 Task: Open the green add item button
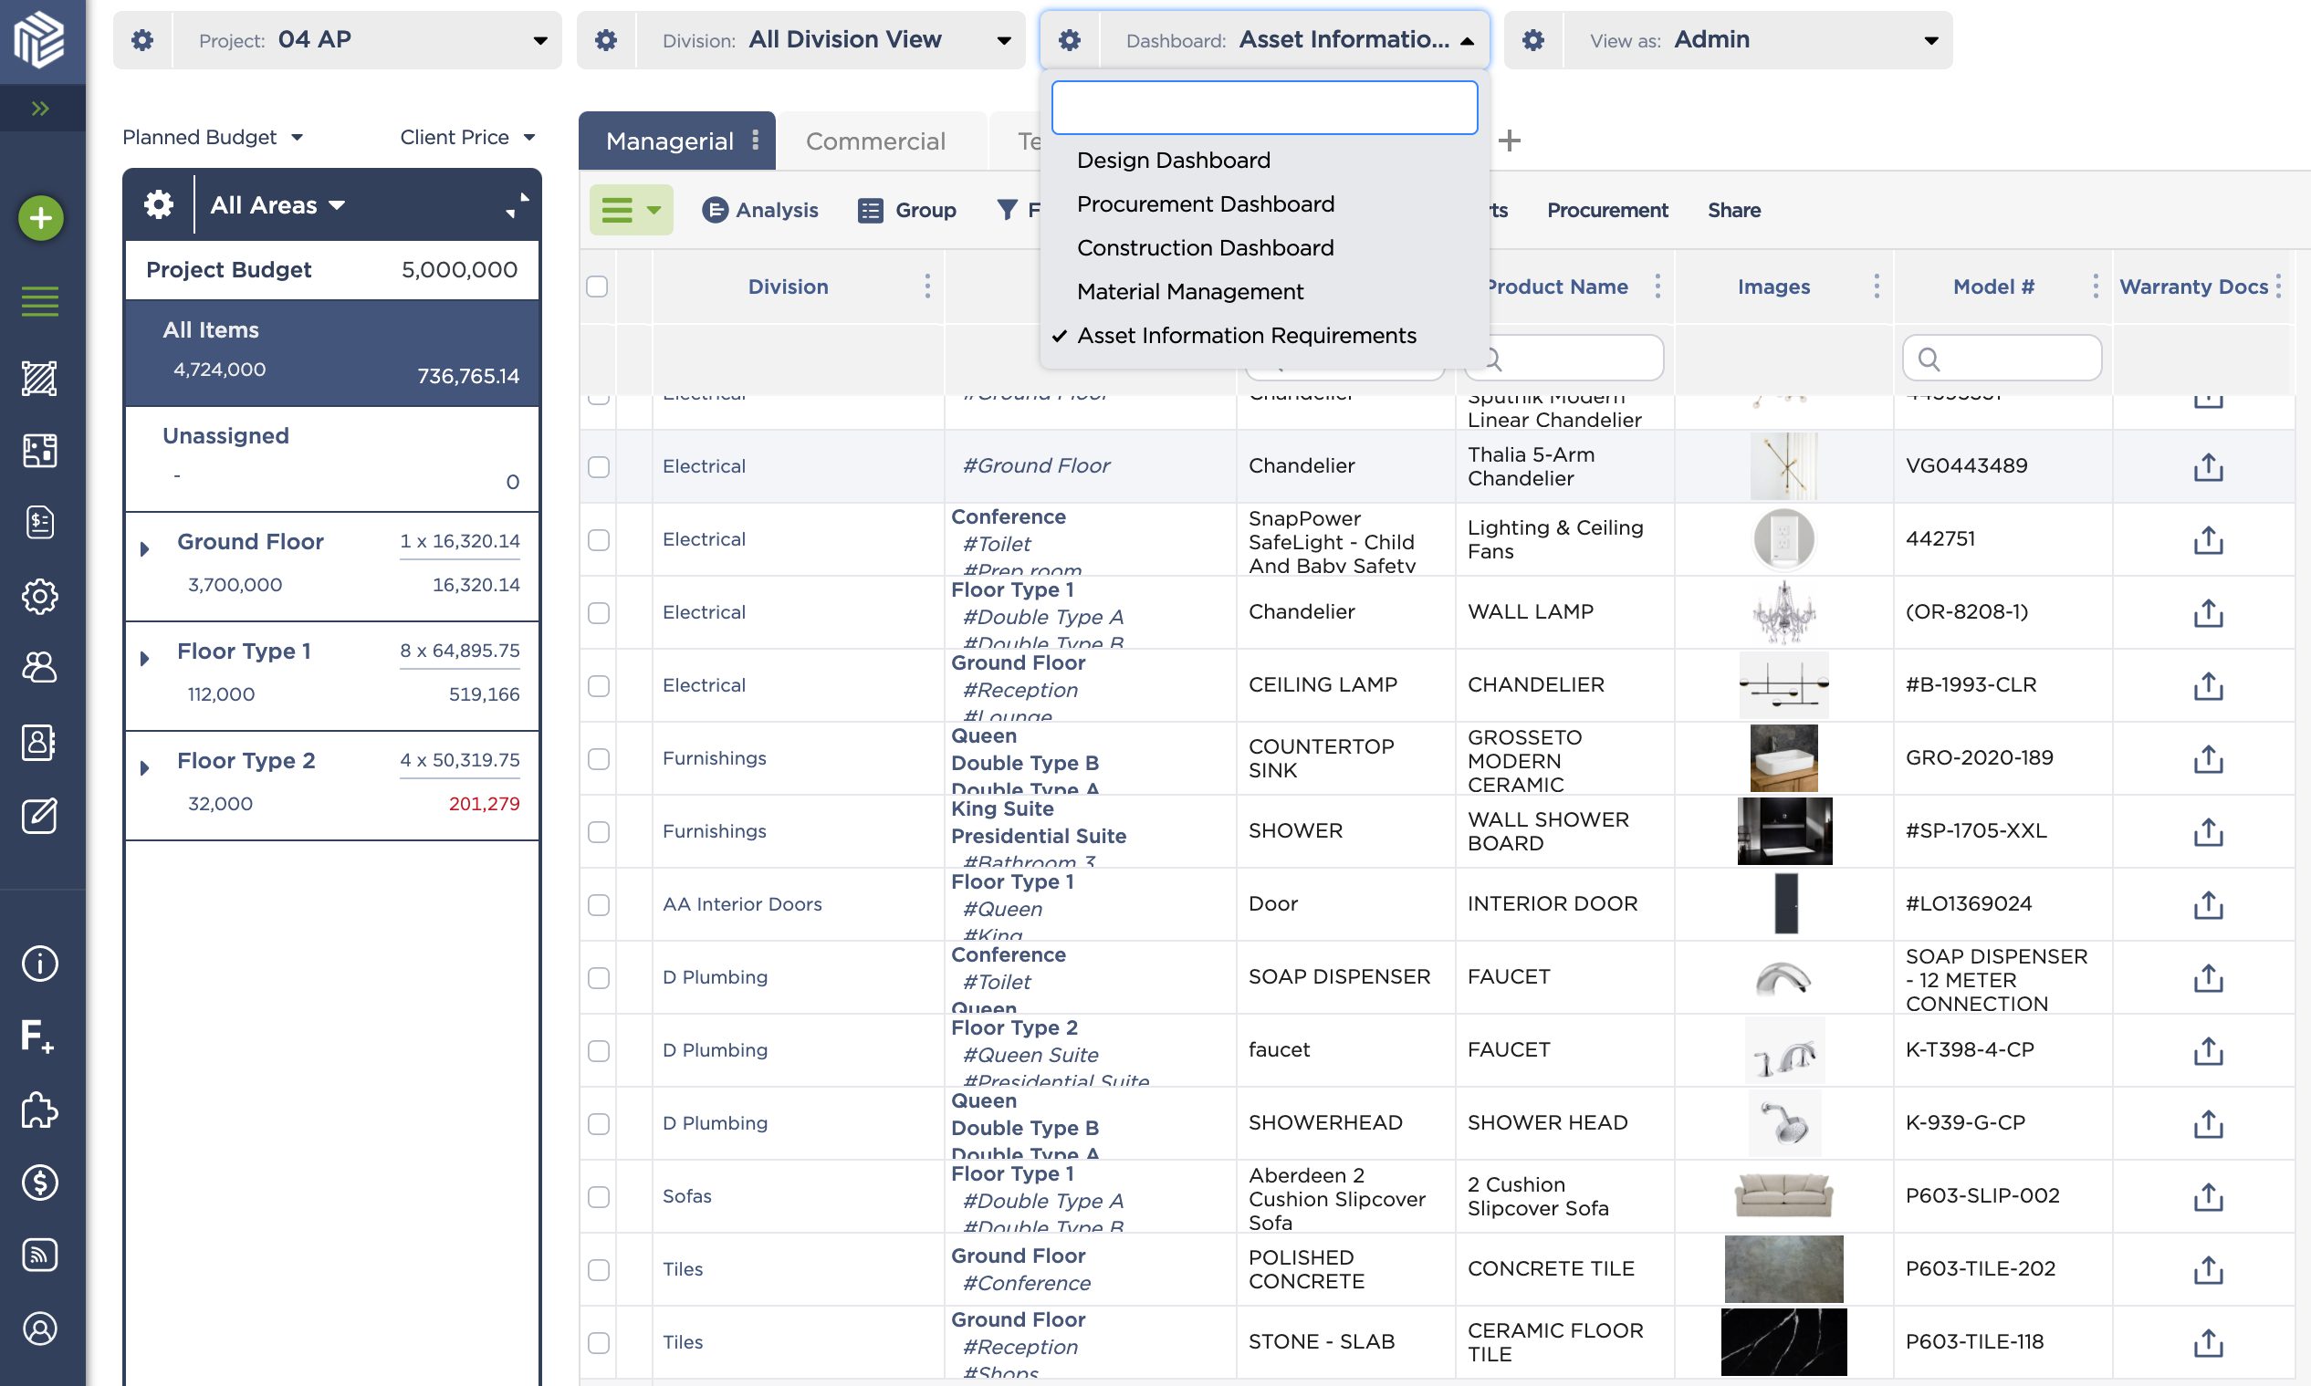coord(39,217)
